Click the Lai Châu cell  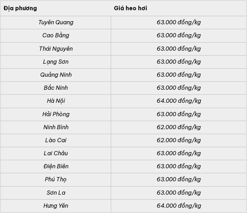click(56, 154)
